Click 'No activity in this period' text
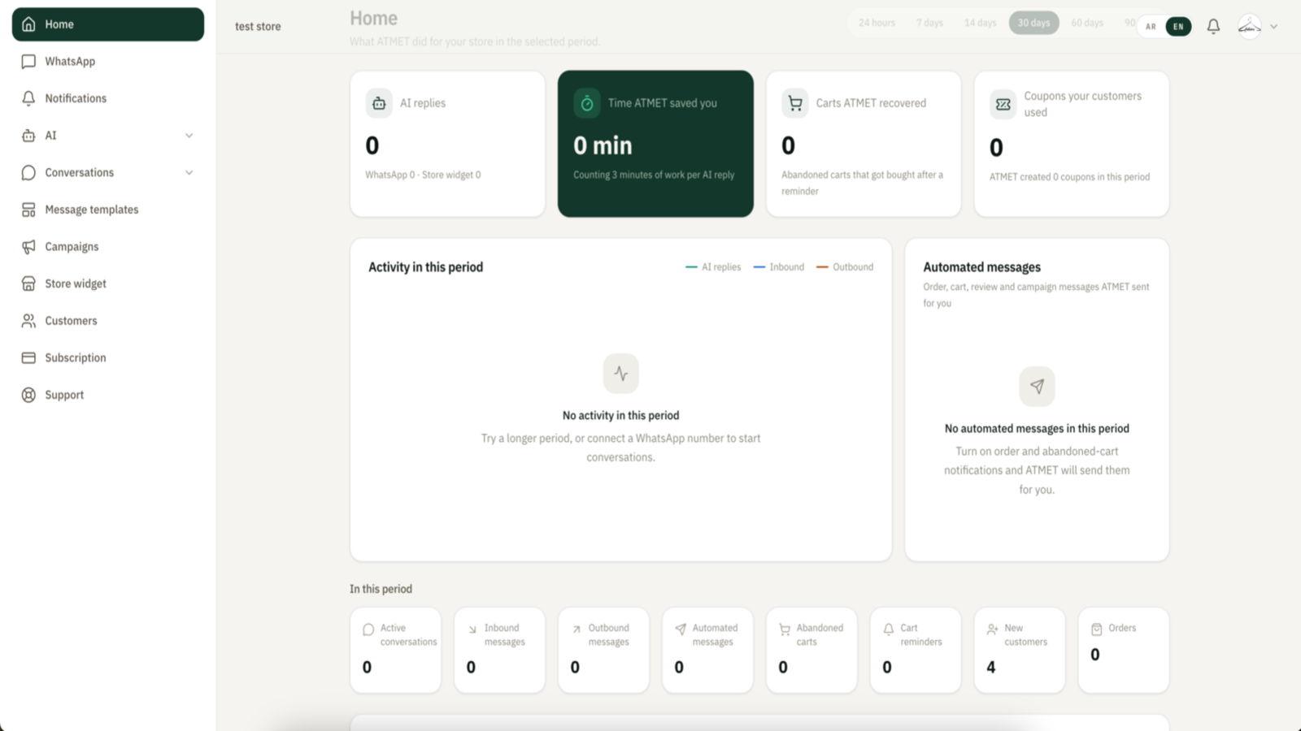Viewport: 1301px width, 731px height. point(621,416)
